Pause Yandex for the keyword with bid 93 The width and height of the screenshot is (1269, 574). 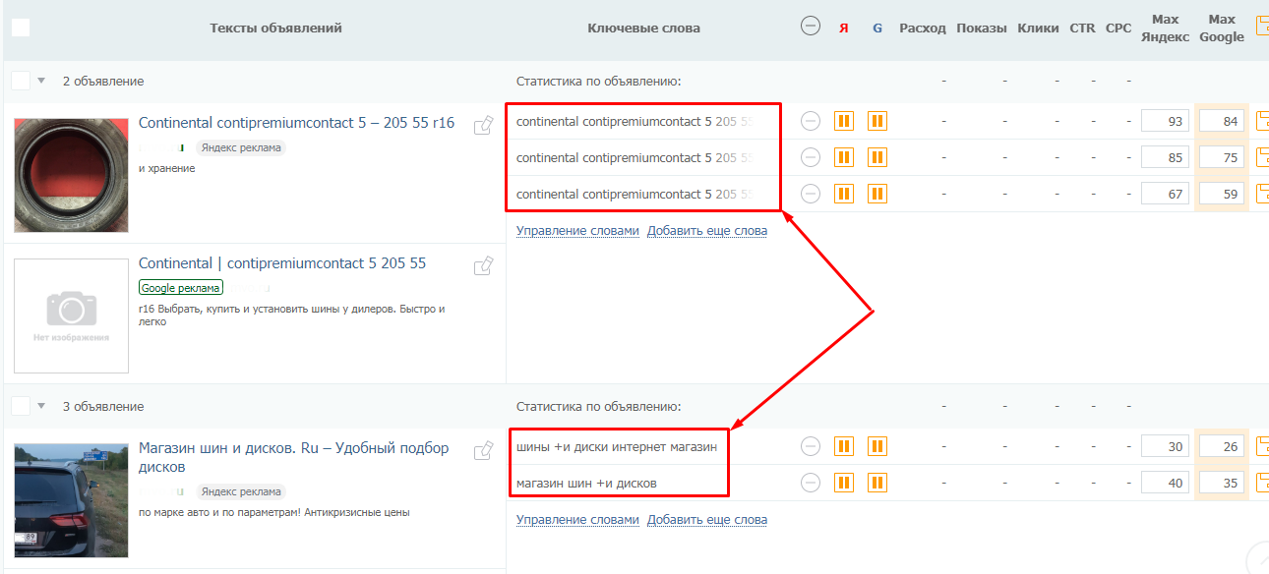844,121
